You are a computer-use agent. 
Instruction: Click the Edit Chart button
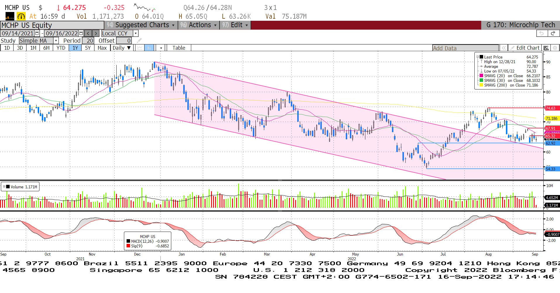coord(525,48)
